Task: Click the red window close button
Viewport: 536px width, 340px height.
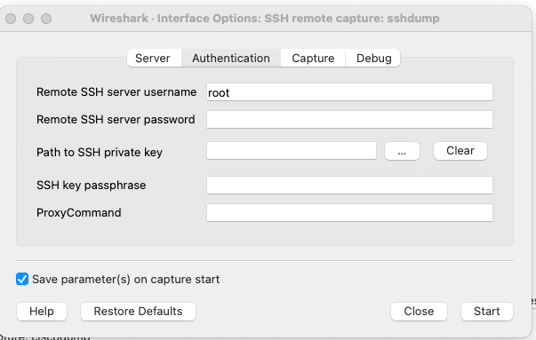Action: [11, 19]
